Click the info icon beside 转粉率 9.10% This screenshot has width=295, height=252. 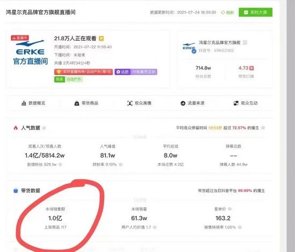(x=121, y=164)
